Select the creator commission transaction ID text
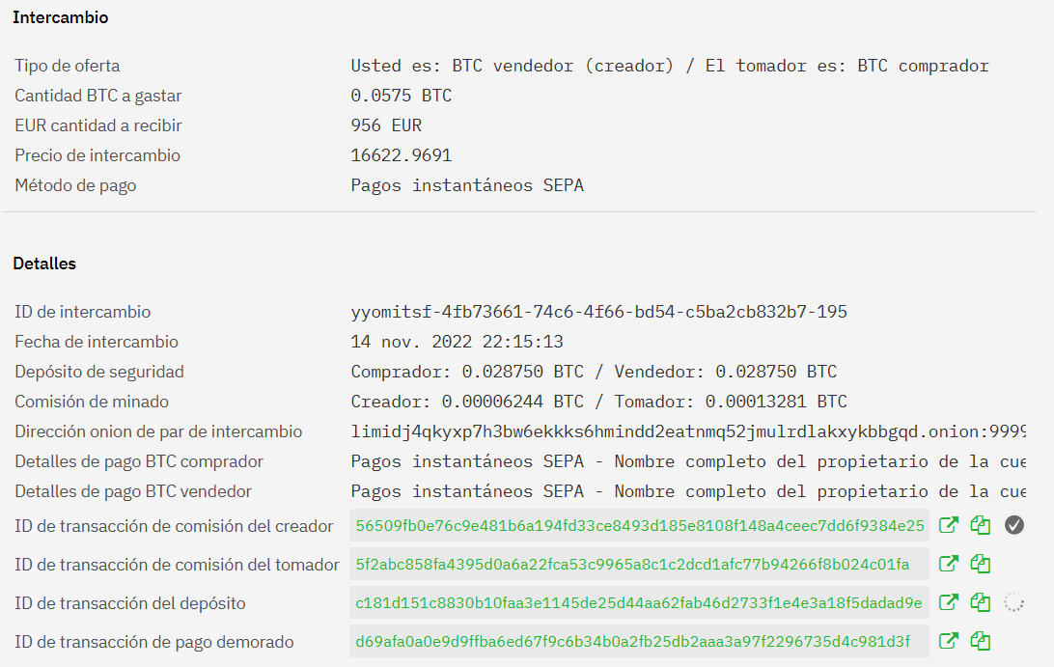Viewport: 1054px width, 667px height. [x=637, y=525]
